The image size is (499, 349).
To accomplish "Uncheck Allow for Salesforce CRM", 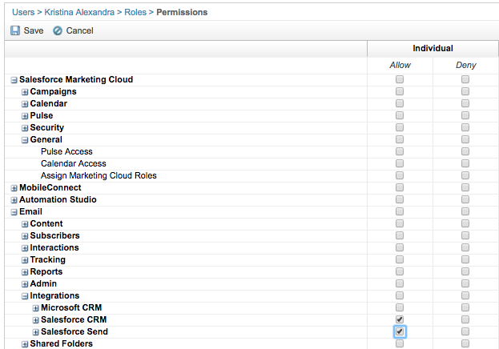I will [400, 319].
